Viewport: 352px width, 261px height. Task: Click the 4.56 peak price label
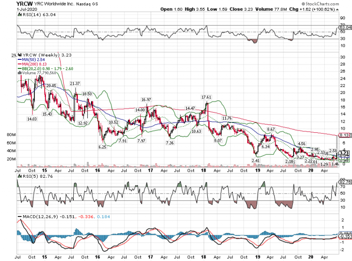302,144
